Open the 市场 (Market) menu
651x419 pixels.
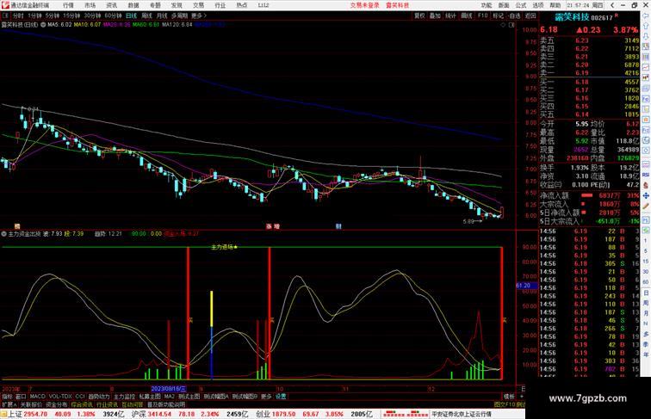tap(90, 5)
